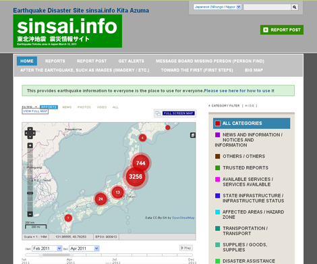Screen dimensions: 317x264
Task: Follow the 'Please see here for how to use it' link
Action: [x=239, y=90]
